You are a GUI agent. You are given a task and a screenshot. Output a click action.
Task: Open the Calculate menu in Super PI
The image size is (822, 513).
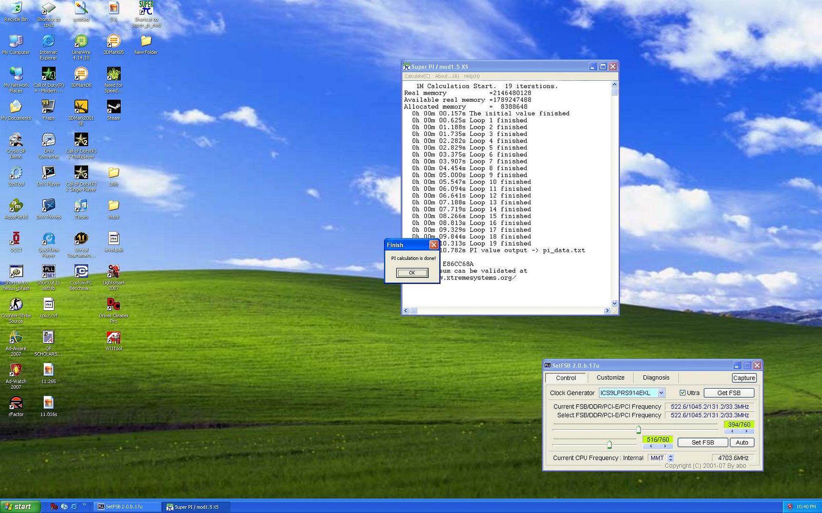point(417,76)
